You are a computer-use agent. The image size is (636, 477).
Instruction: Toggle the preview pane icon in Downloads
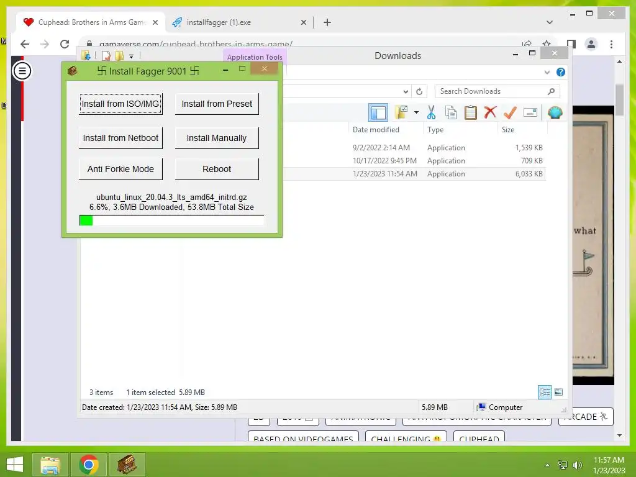click(378, 112)
